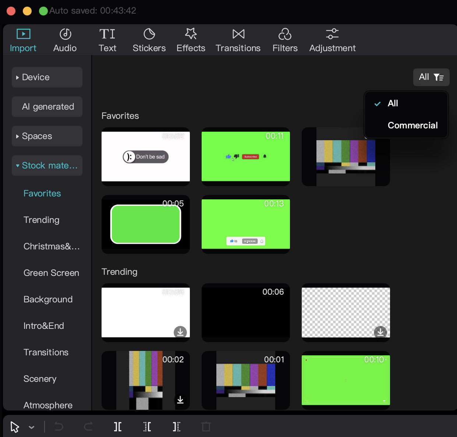
Task: Open the Effects star icon
Action: point(191,34)
